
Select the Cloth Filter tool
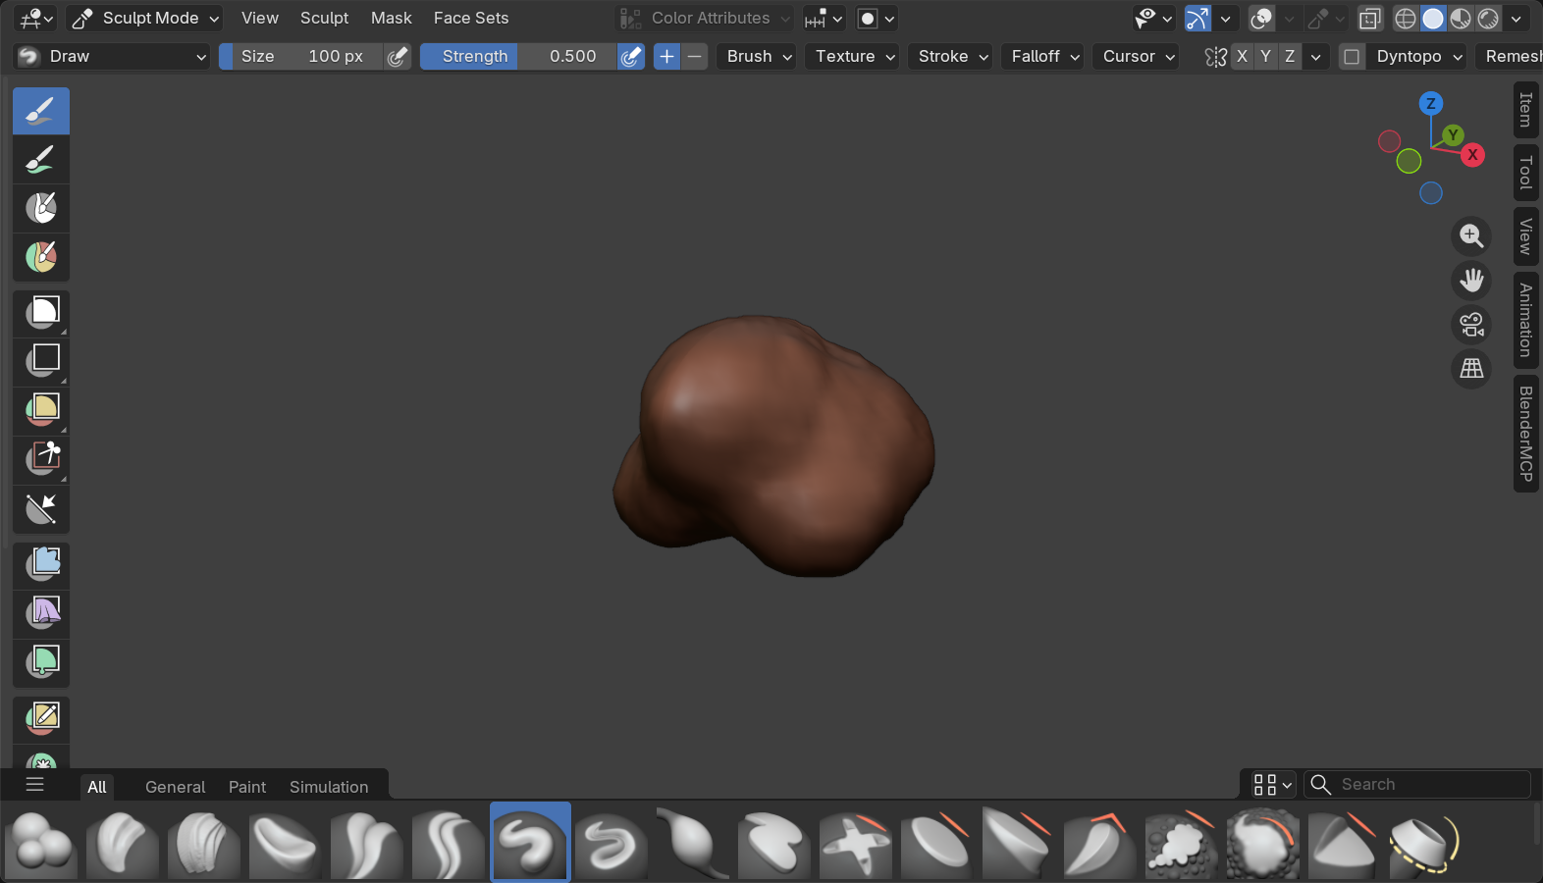coord(41,614)
